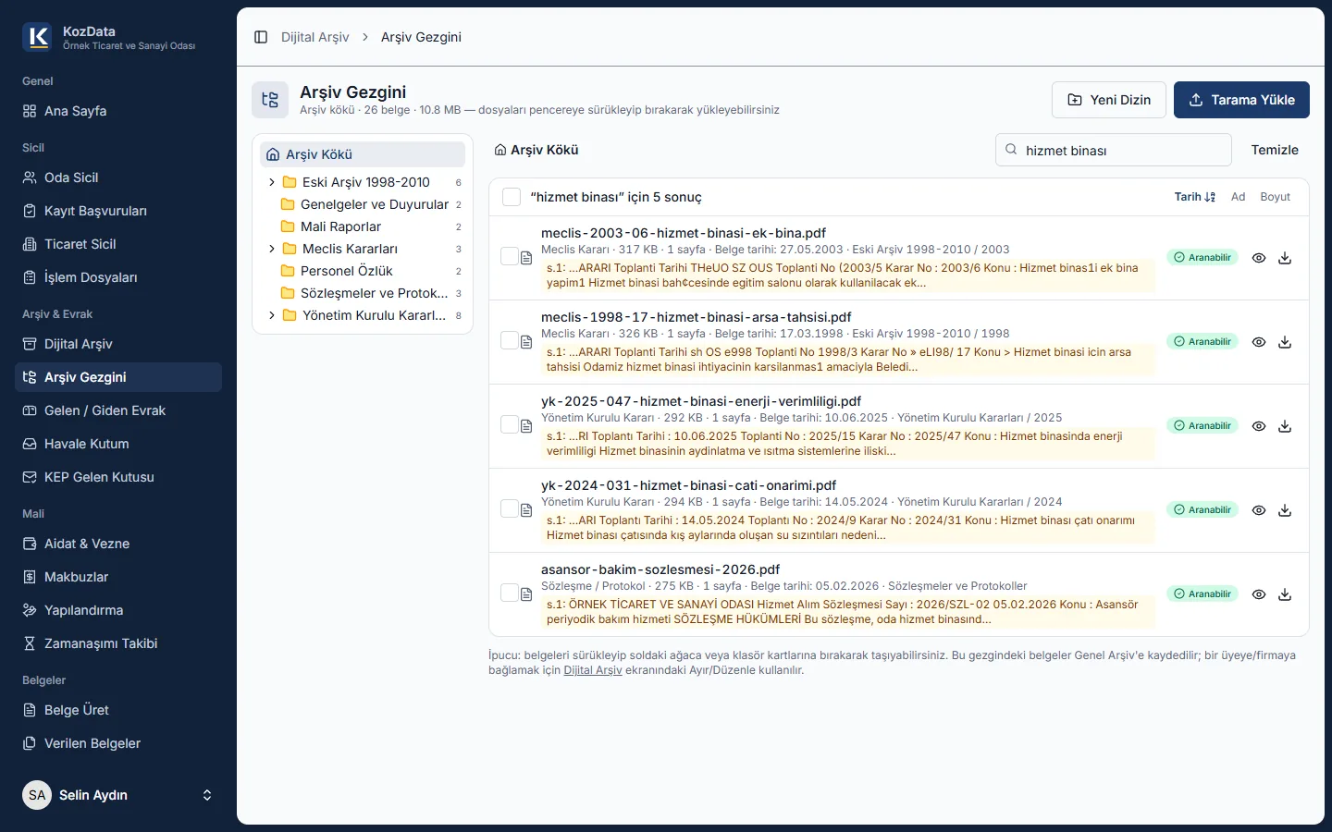The width and height of the screenshot is (1332, 832).
Task: Preview yk-2025-047-hizmet-binasi-enerji-verimliligi.pdf with eye icon
Action: tap(1259, 426)
